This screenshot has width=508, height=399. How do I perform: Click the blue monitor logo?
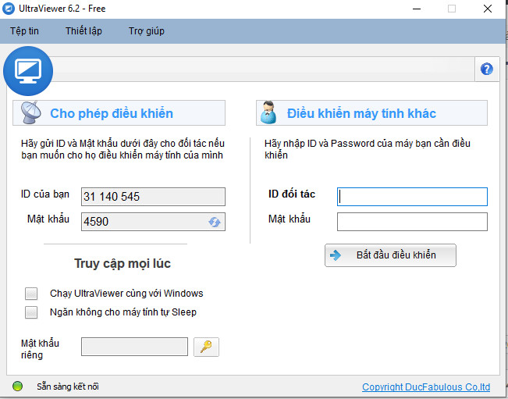27,70
